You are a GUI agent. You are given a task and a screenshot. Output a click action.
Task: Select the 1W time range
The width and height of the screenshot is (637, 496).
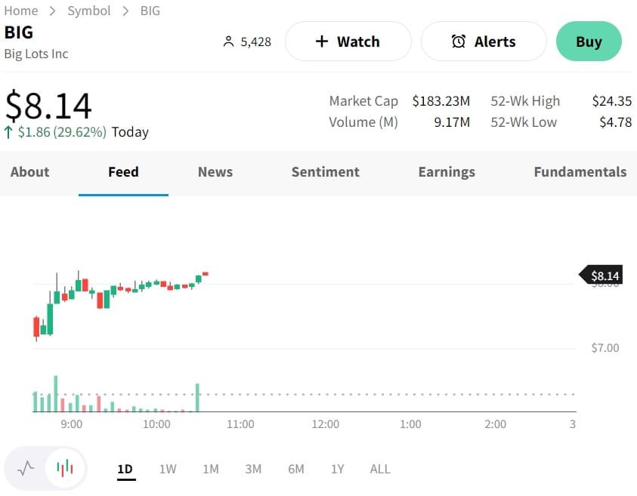[x=168, y=469]
